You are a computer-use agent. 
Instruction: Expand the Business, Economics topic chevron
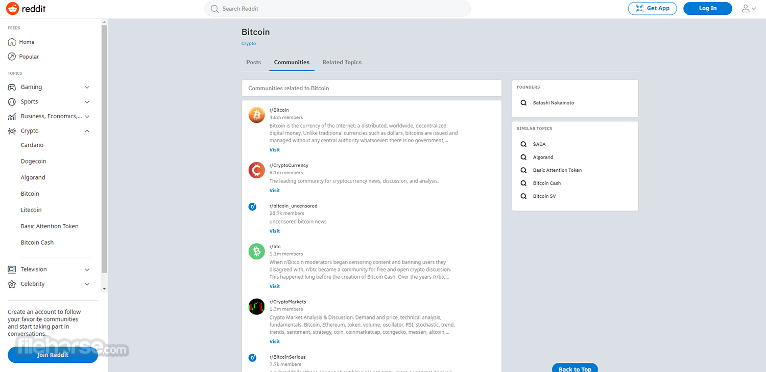coord(87,116)
